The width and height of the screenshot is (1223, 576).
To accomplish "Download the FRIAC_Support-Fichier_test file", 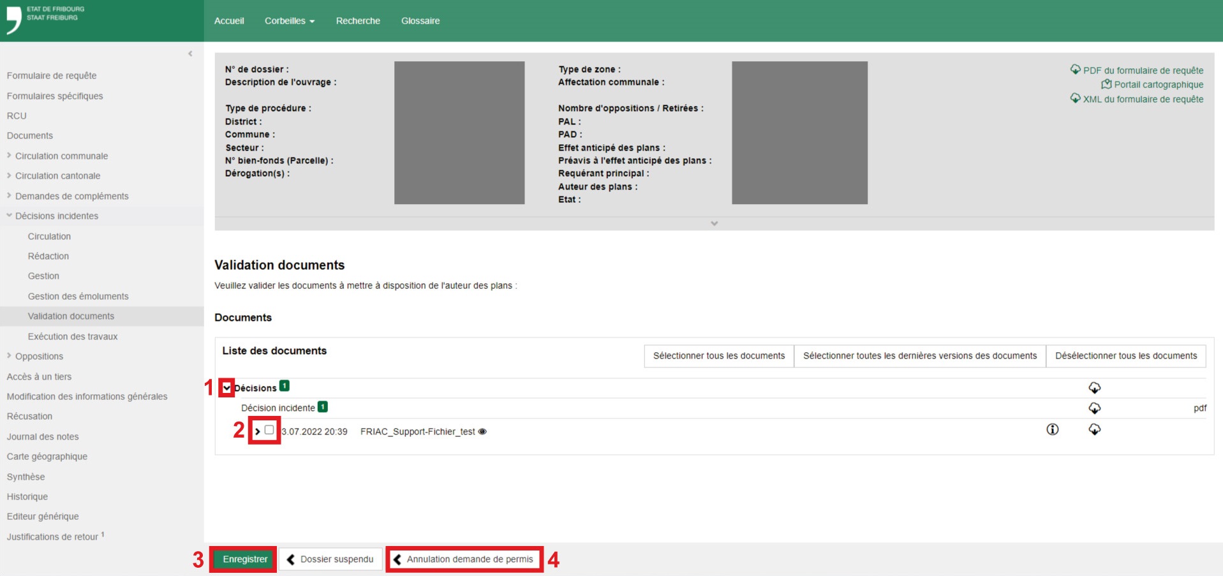I will (x=1094, y=430).
